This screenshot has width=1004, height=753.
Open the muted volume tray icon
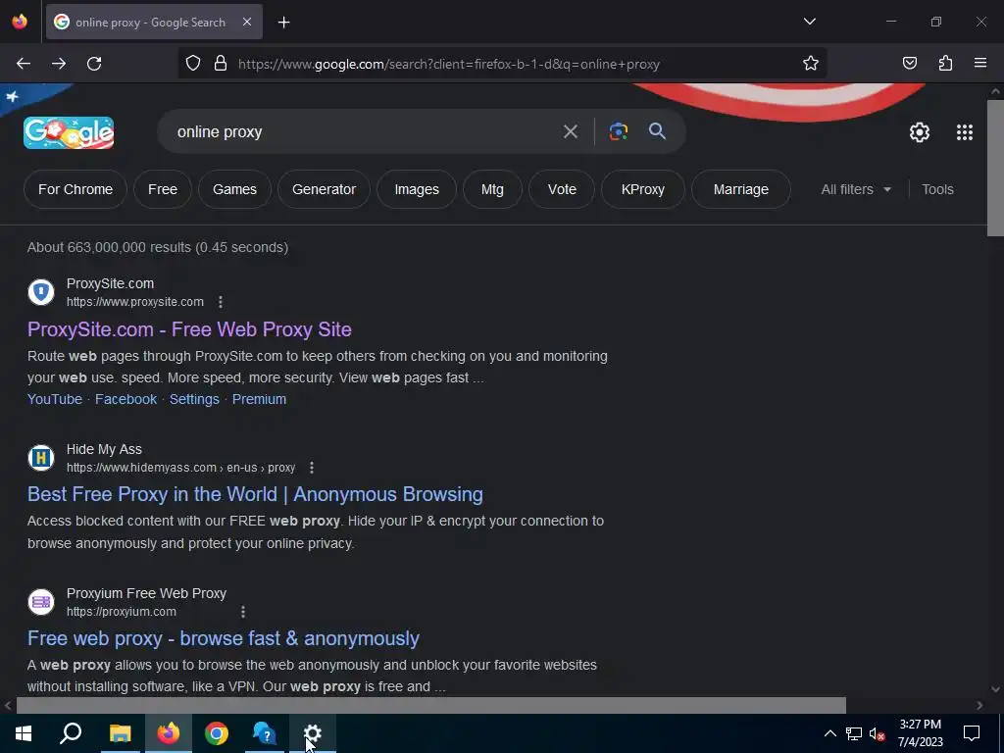878,733
